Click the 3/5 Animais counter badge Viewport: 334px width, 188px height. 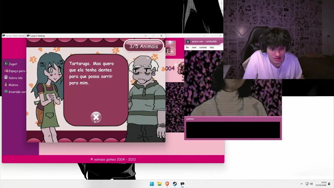point(144,46)
